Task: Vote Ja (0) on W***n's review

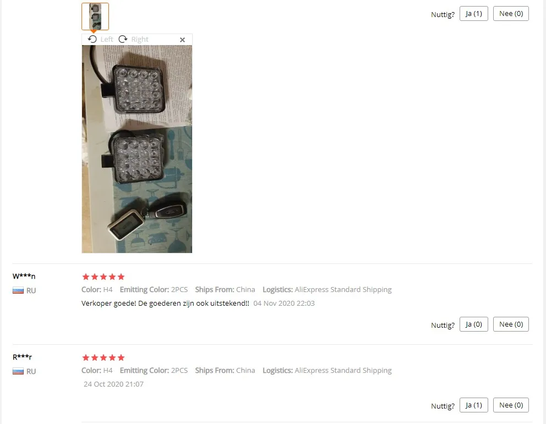Action: click(473, 324)
